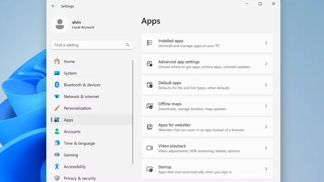324x182 pixels.
Task: Open the Video playback settings
Action: point(207,148)
